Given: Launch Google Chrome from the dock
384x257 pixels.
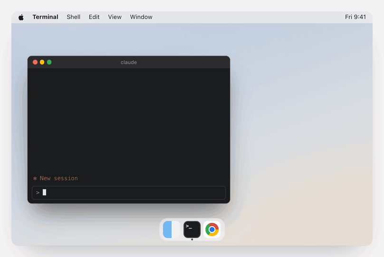Looking at the screenshot, I should click(x=212, y=229).
